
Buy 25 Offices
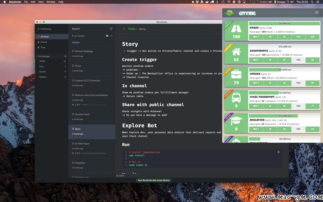[x=284, y=83]
